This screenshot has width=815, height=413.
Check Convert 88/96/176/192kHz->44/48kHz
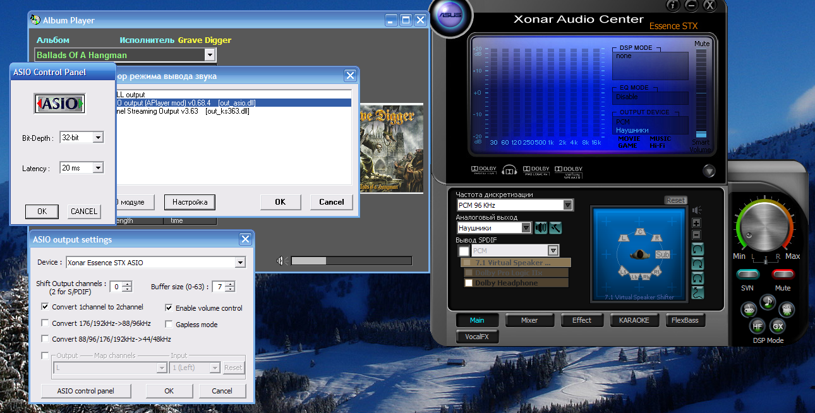coord(45,339)
